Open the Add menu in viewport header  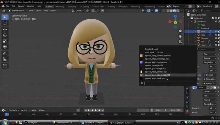pos(46,11)
